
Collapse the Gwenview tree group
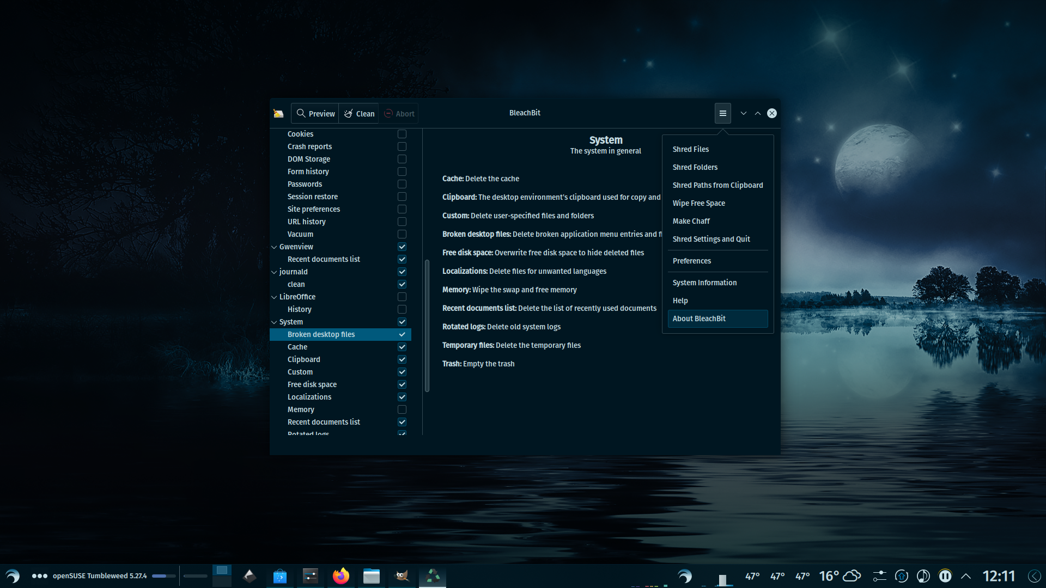click(274, 247)
